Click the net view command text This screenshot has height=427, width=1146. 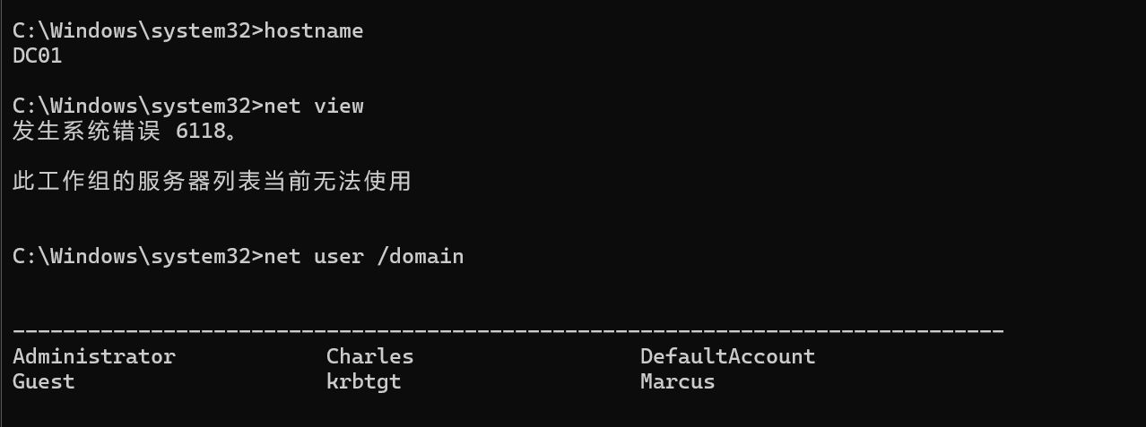(x=313, y=106)
